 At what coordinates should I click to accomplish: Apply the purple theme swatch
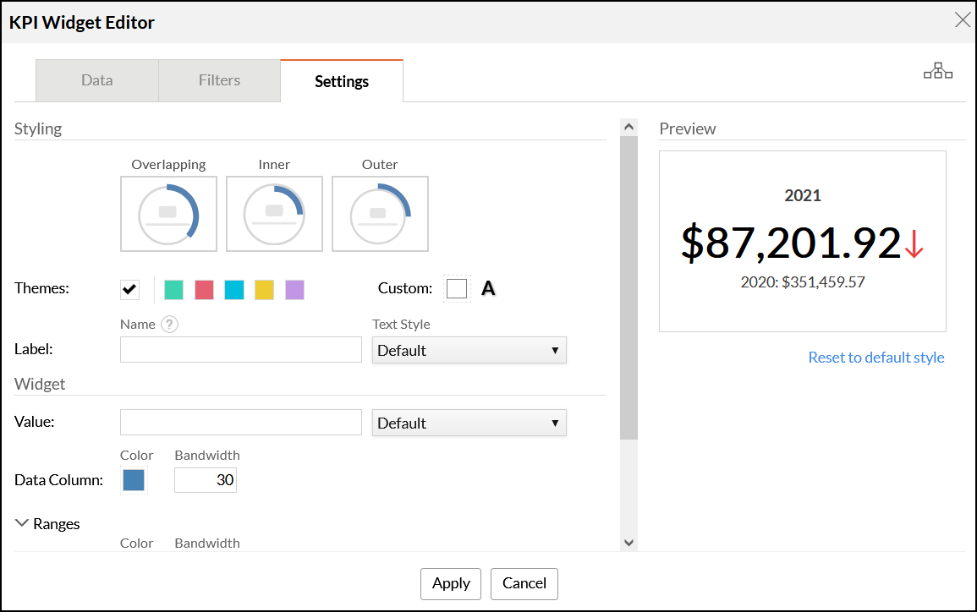coord(294,290)
